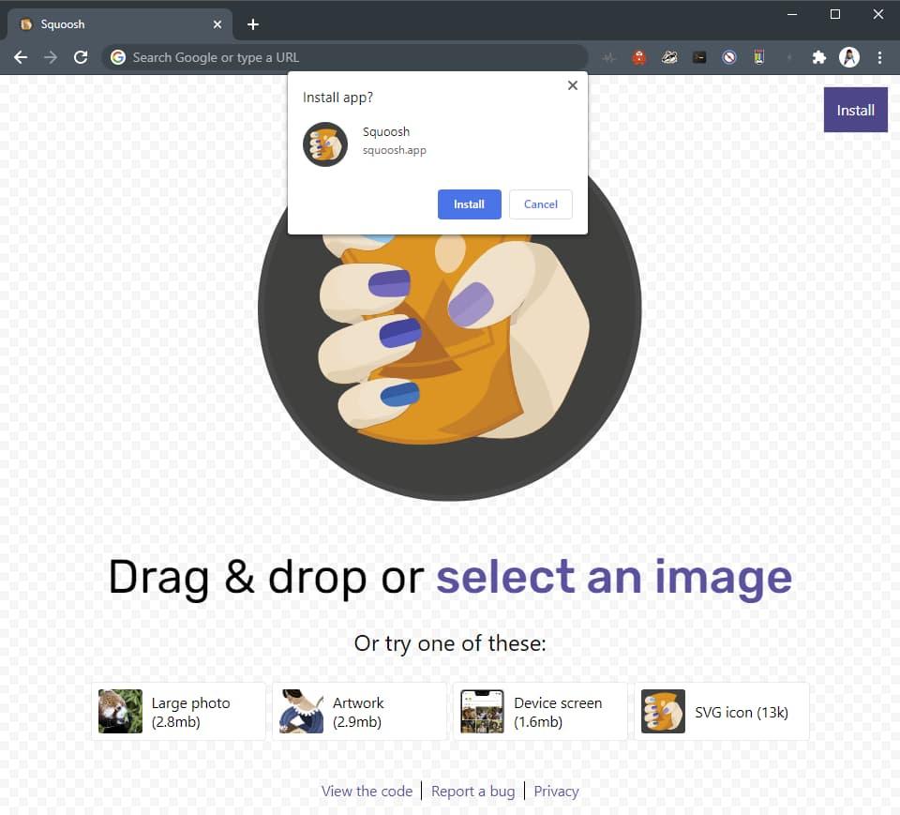
Task: Close the Install app popup with the X
Action: tap(572, 85)
